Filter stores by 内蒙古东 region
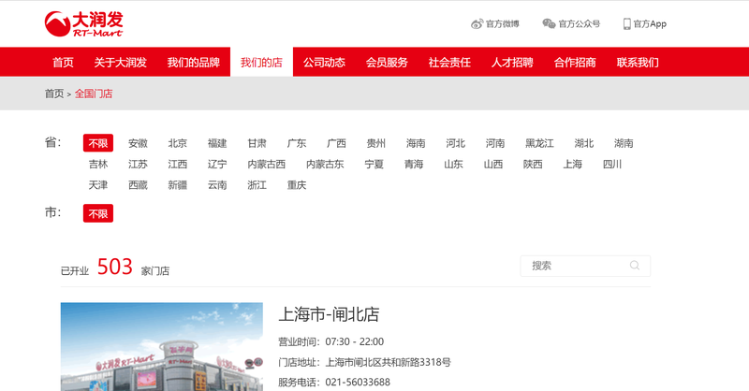Viewport: 749px width, 391px height. click(x=325, y=165)
